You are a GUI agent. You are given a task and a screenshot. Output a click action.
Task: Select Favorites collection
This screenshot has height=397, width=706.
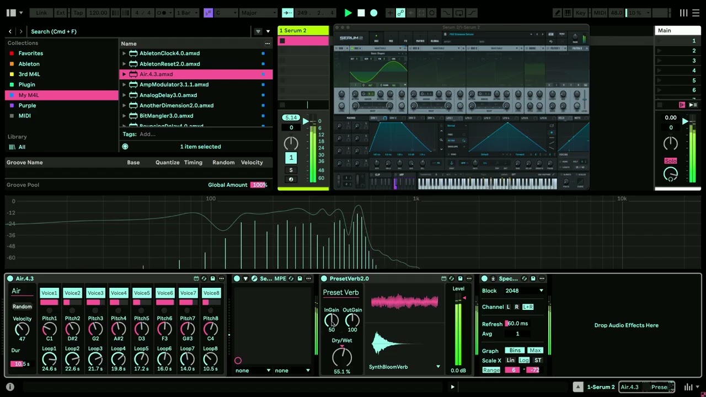pos(30,53)
